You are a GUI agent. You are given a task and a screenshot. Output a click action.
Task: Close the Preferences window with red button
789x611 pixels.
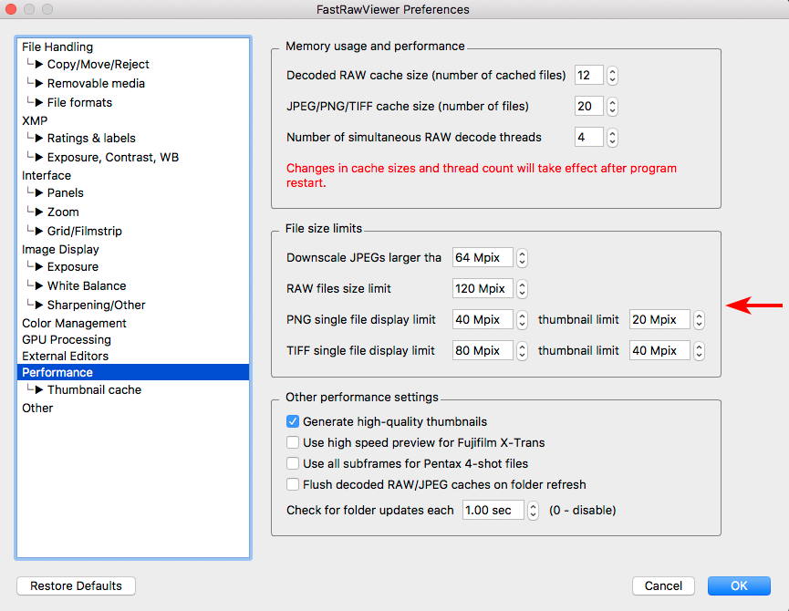(11, 9)
